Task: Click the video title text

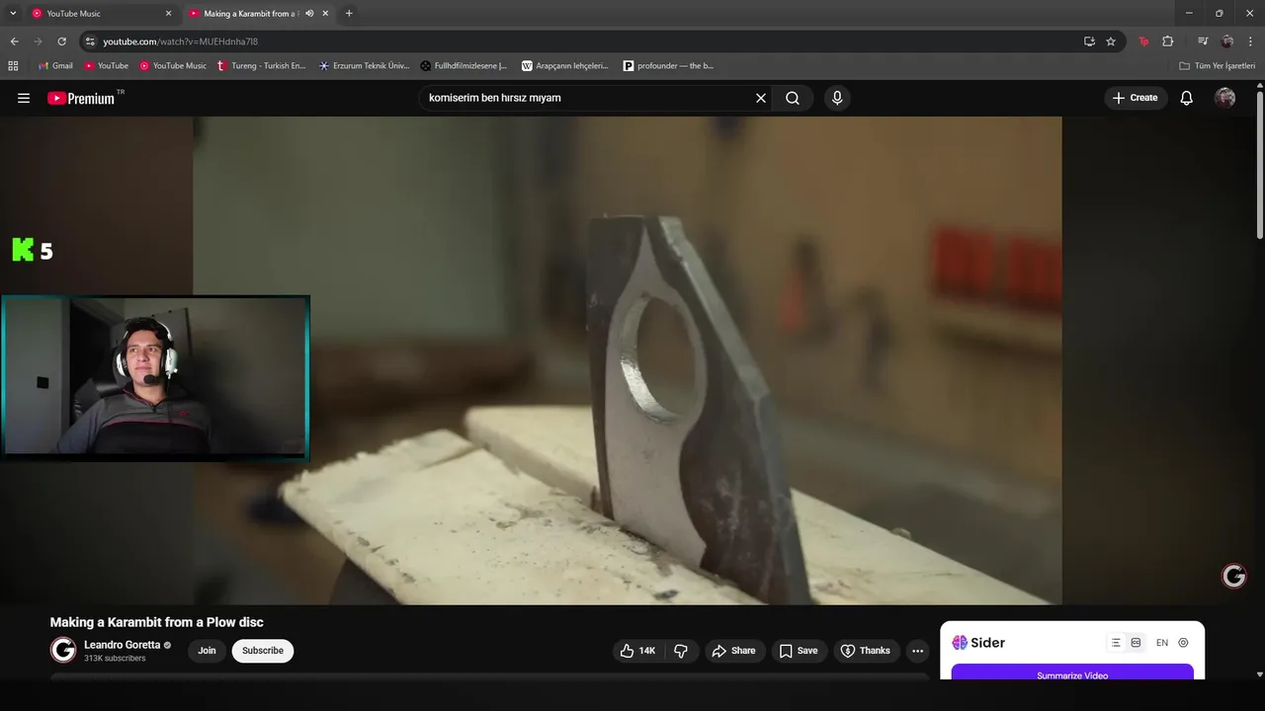Action: coord(156,622)
